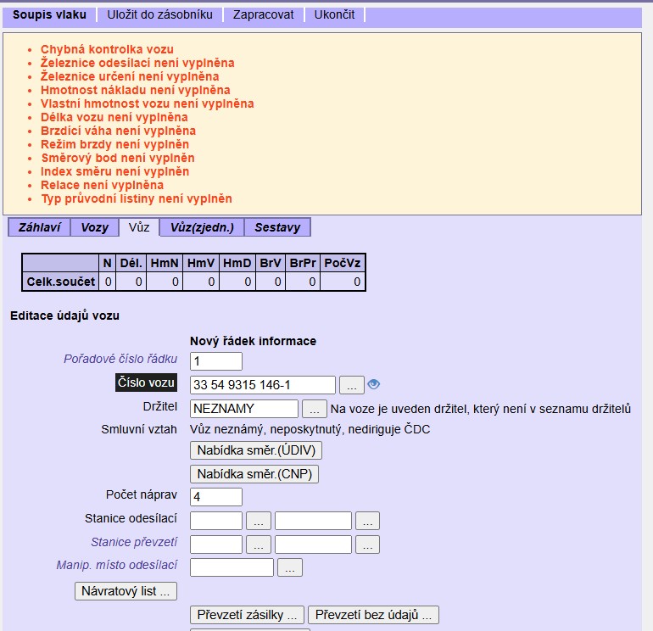
Task: Open the lookup button next to Číslo vozu field
Action: (352, 385)
